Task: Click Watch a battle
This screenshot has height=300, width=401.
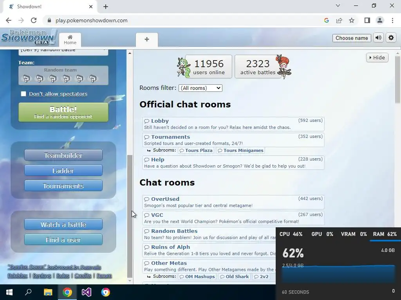Action: click(x=63, y=224)
